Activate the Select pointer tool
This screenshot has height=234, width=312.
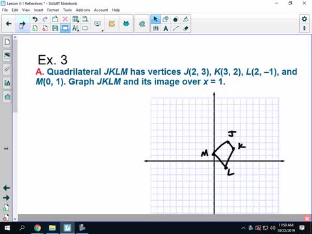pyautogui.click(x=155, y=19)
